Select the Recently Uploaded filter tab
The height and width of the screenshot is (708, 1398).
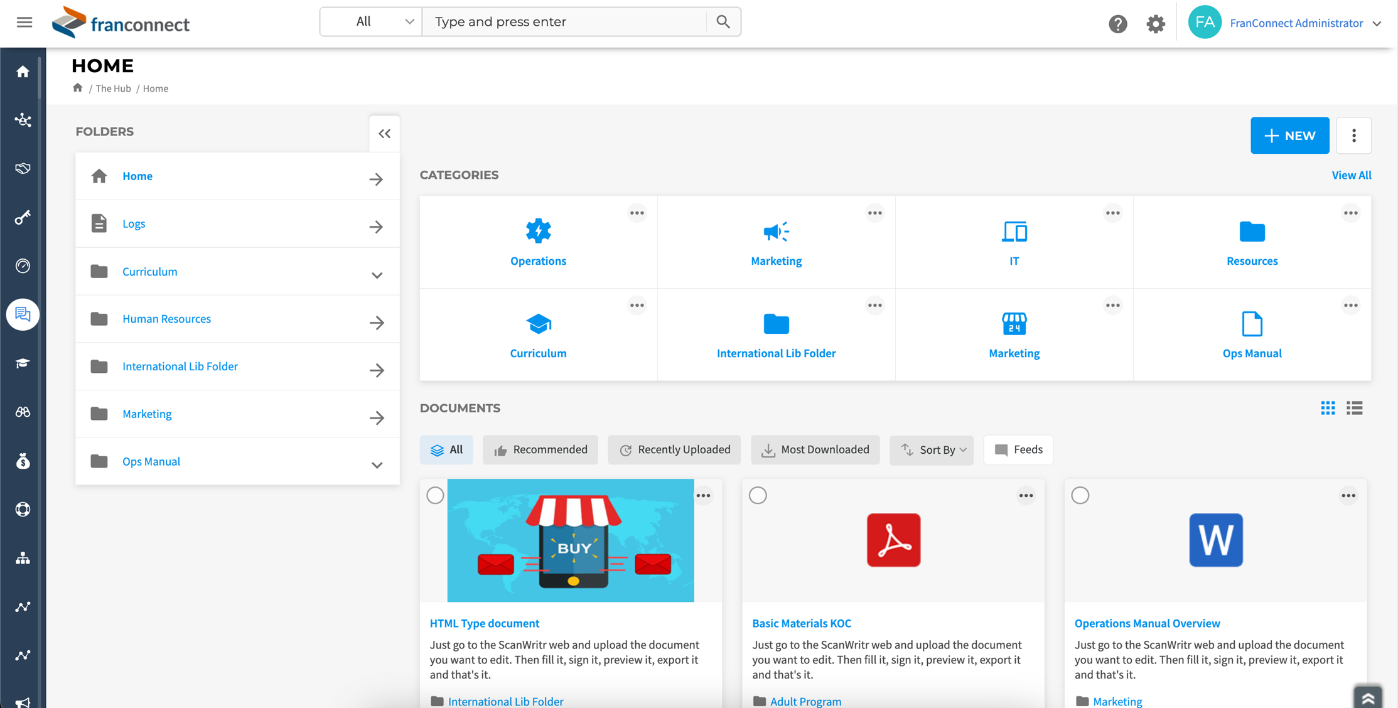tap(675, 449)
